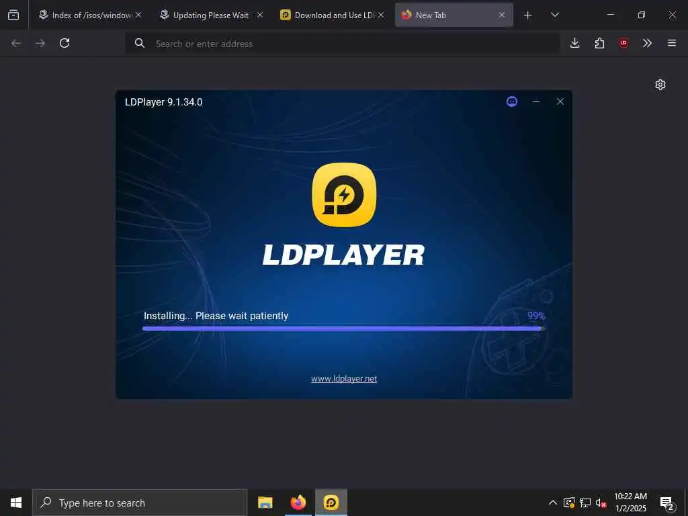Select the LDPlayer taskbar icon
The height and width of the screenshot is (516, 688).
click(x=331, y=503)
